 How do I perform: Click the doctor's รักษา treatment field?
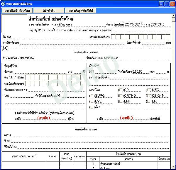(x=90, y=141)
